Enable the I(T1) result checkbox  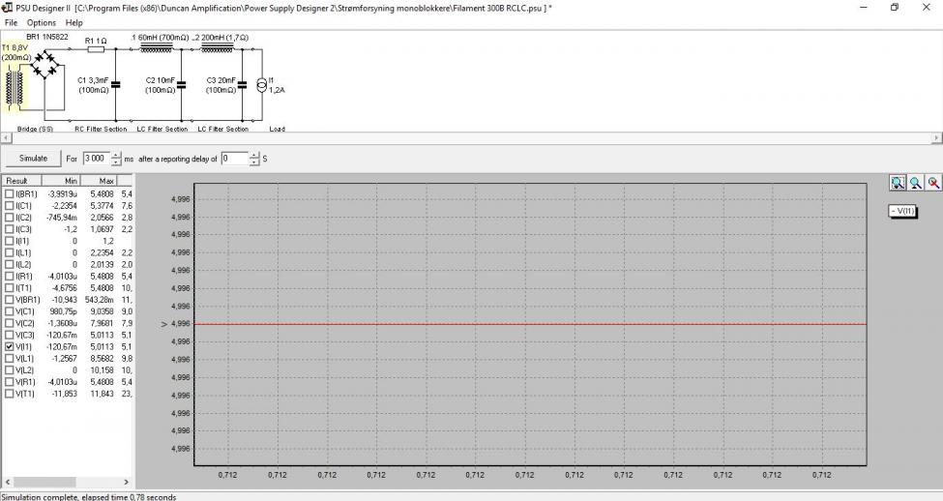click(9, 288)
